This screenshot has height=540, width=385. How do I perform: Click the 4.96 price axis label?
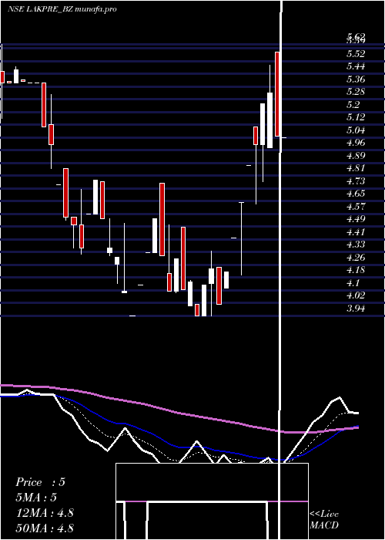356,143
